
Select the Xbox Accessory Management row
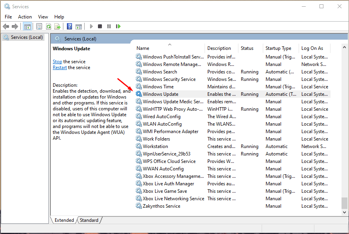coord(233,176)
